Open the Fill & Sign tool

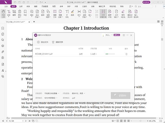coord(123,14)
